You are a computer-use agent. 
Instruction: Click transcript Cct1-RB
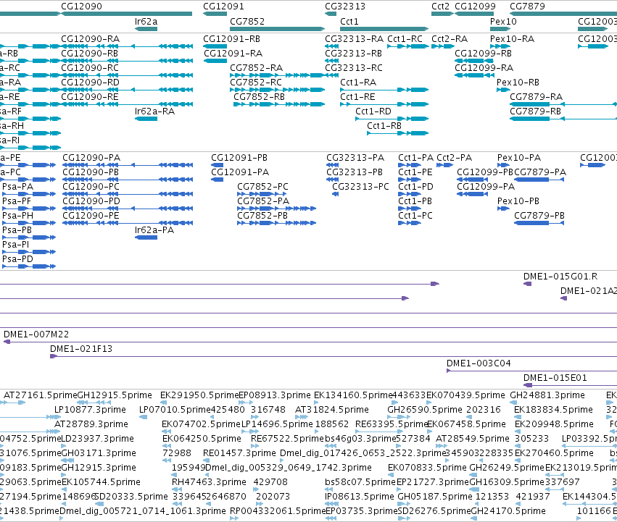point(398,133)
